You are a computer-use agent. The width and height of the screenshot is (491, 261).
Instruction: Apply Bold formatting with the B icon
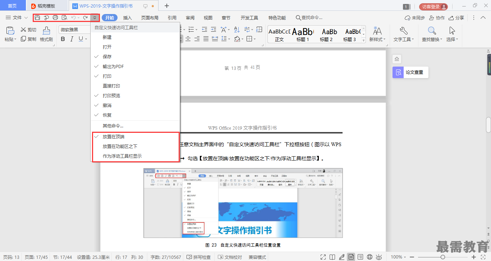click(x=63, y=39)
